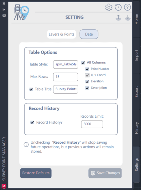Switch to the Layers & Points tab
141x190 pixels.
[x=61, y=34]
